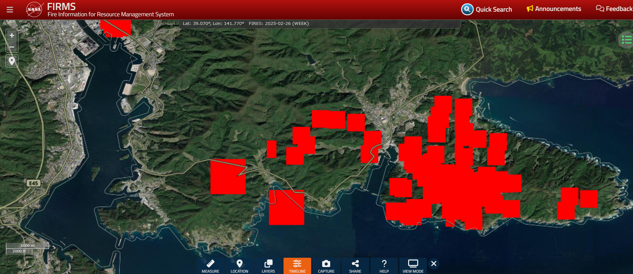Zoom out of the map
This screenshot has height=274, width=633.
pyautogui.click(x=12, y=47)
